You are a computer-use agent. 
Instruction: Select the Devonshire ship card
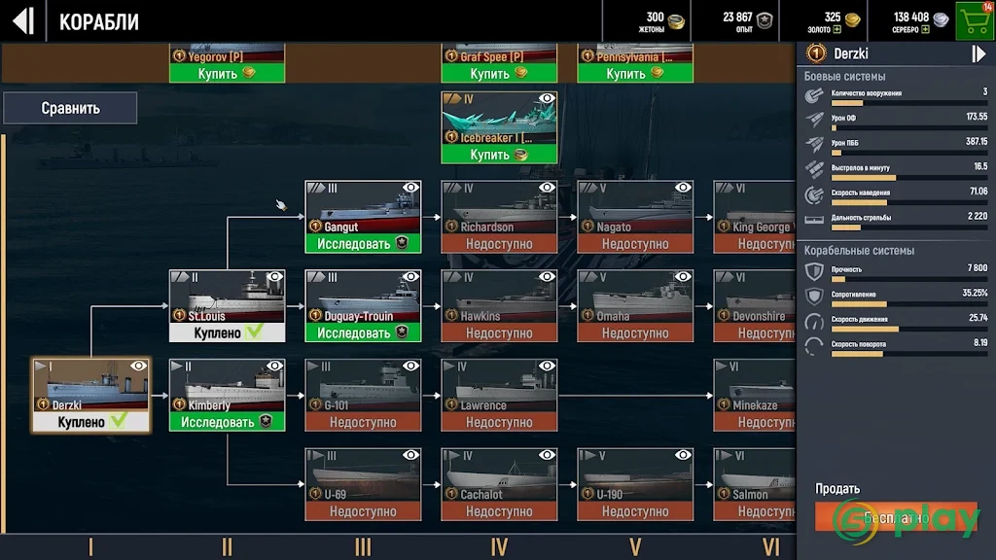[755, 306]
